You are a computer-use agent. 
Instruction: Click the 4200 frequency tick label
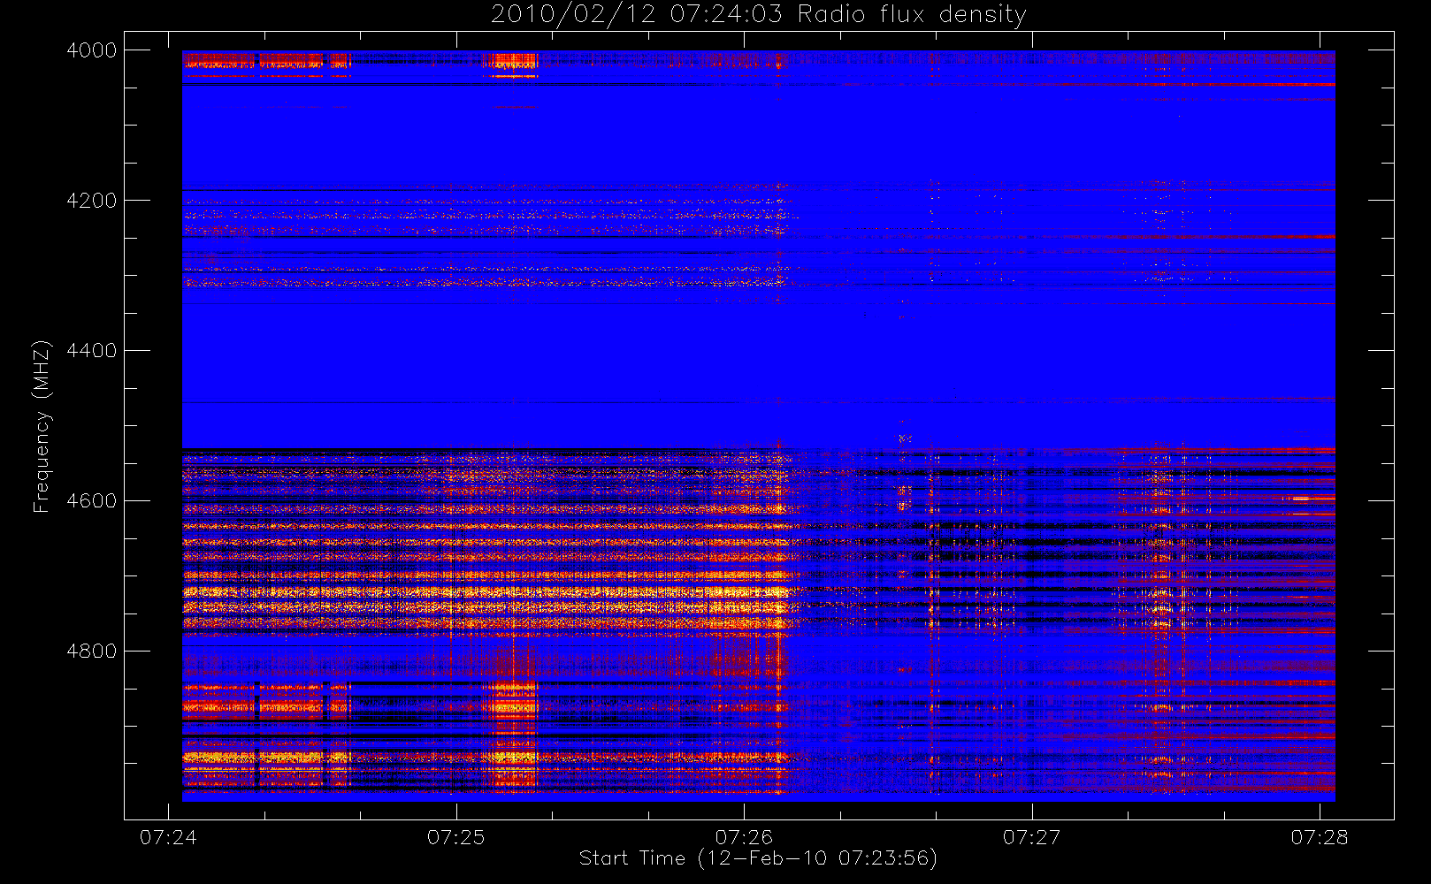[x=92, y=201]
